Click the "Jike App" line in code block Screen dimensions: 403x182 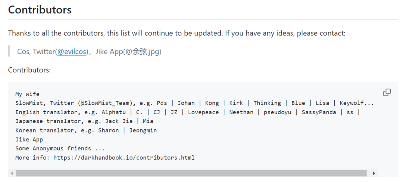[29, 140]
